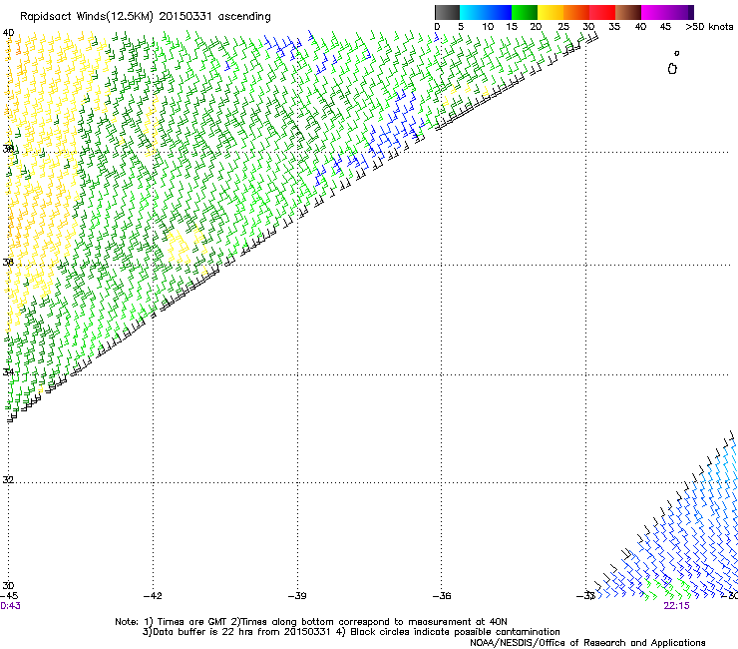Click the brown 35-40 knots legend swatch

(x=628, y=12)
